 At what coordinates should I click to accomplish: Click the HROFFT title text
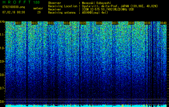click(17, 2)
